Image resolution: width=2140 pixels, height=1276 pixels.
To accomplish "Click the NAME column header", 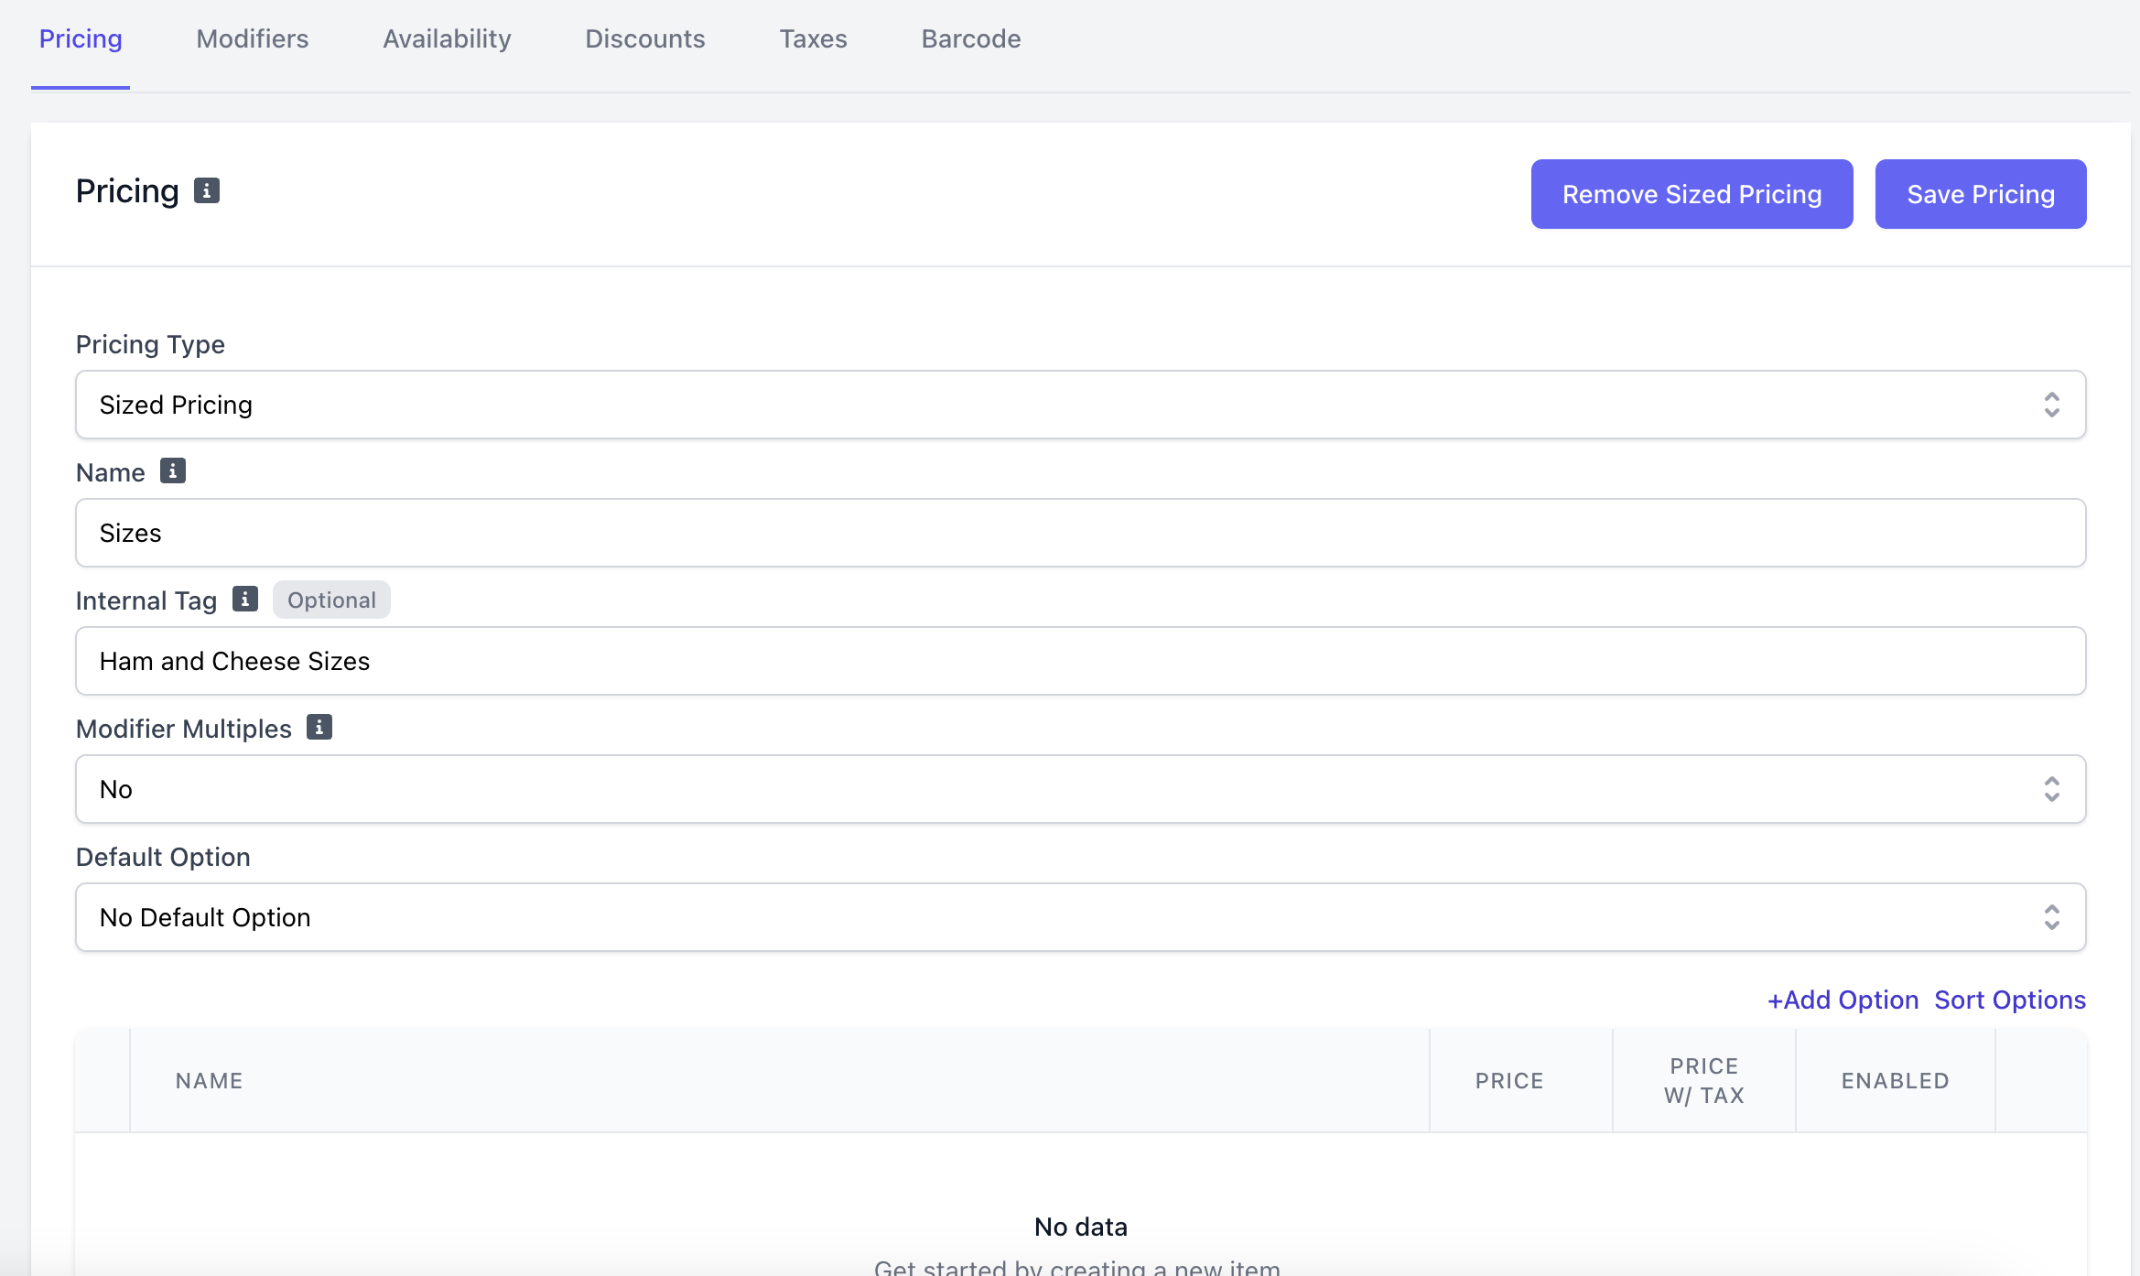I will tap(210, 1081).
